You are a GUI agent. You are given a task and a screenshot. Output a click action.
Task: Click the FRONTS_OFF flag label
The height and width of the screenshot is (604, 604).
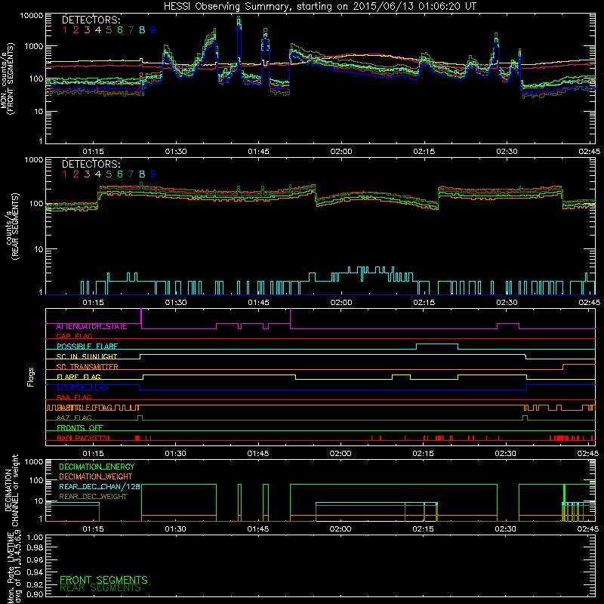coord(80,428)
